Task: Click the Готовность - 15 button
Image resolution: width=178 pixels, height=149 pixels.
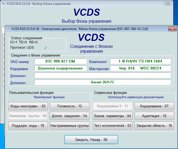Action: [x=70, y=106]
